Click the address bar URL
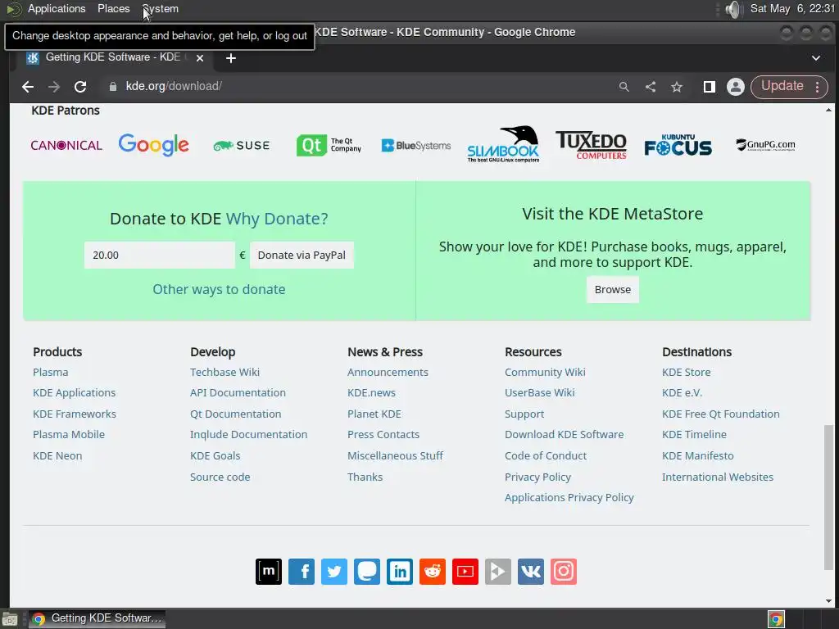 (174, 86)
